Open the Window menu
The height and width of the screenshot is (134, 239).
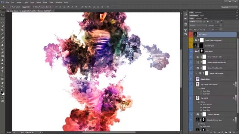pyautogui.click(x=59, y=3)
